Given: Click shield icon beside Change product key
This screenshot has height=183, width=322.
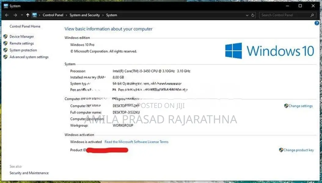Looking at the screenshot, I should (x=281, y=150).
